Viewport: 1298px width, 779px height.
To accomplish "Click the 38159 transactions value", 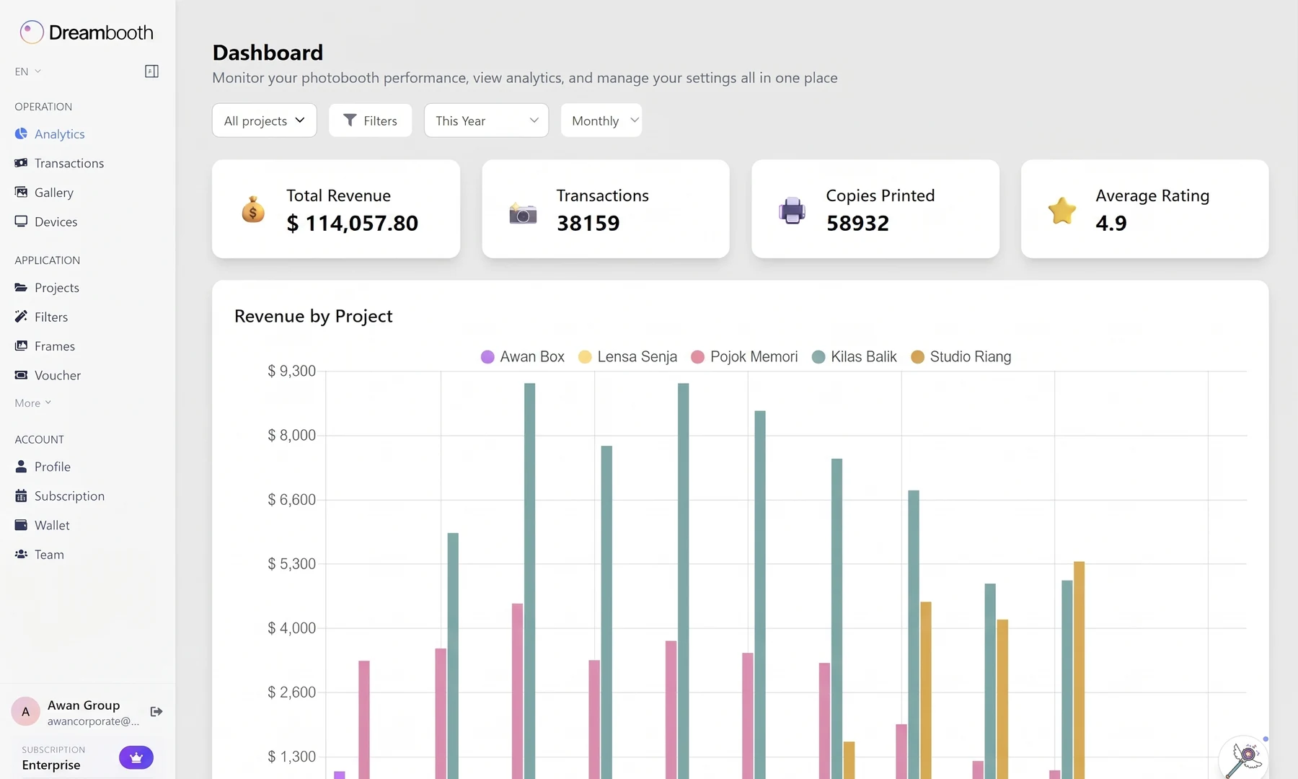I will pos(588,224).
